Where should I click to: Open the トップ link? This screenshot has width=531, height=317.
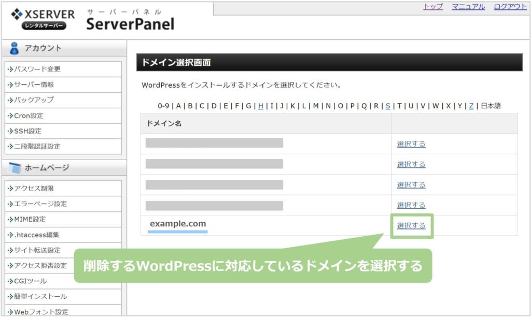[x=433, y=6]
